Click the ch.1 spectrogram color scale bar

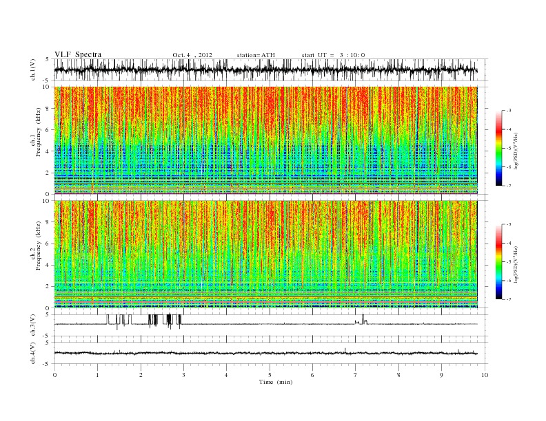click(498, 148)
